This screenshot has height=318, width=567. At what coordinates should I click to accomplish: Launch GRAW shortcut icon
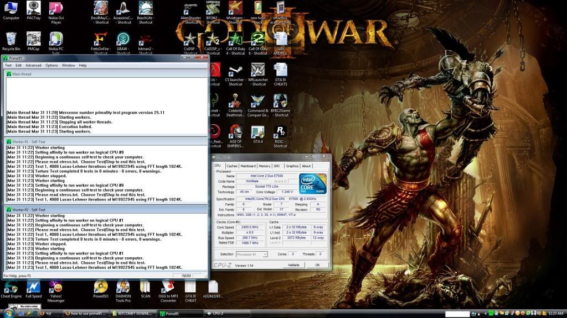[x=123, y=43]
